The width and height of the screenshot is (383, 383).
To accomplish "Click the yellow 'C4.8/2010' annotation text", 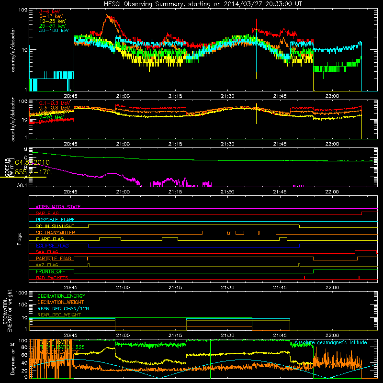I will coord(32,162).
